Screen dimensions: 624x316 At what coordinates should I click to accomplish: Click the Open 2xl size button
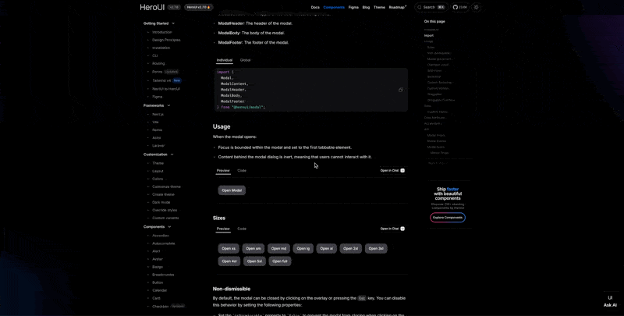click(x=351, y=249)
